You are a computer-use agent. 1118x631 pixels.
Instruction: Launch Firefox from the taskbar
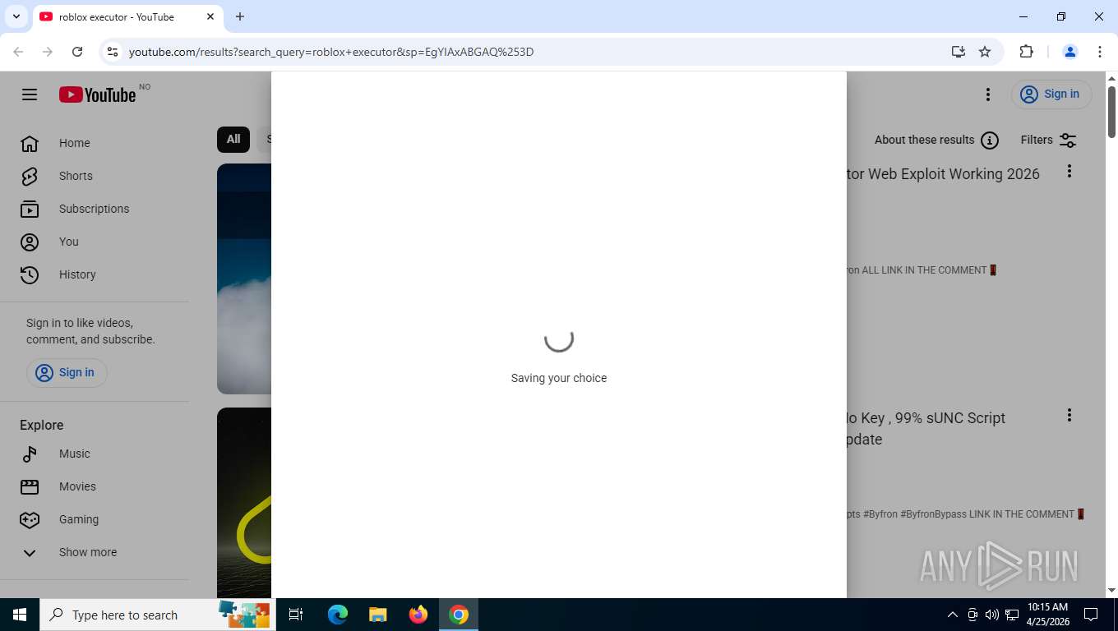tap(418, 615)
